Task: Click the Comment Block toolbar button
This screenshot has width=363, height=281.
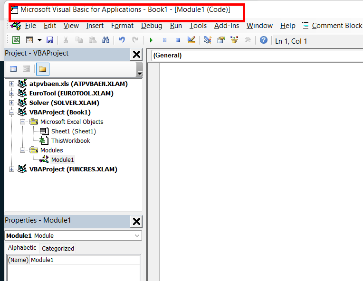Action: pyautogui.click(x=333, y=26)
